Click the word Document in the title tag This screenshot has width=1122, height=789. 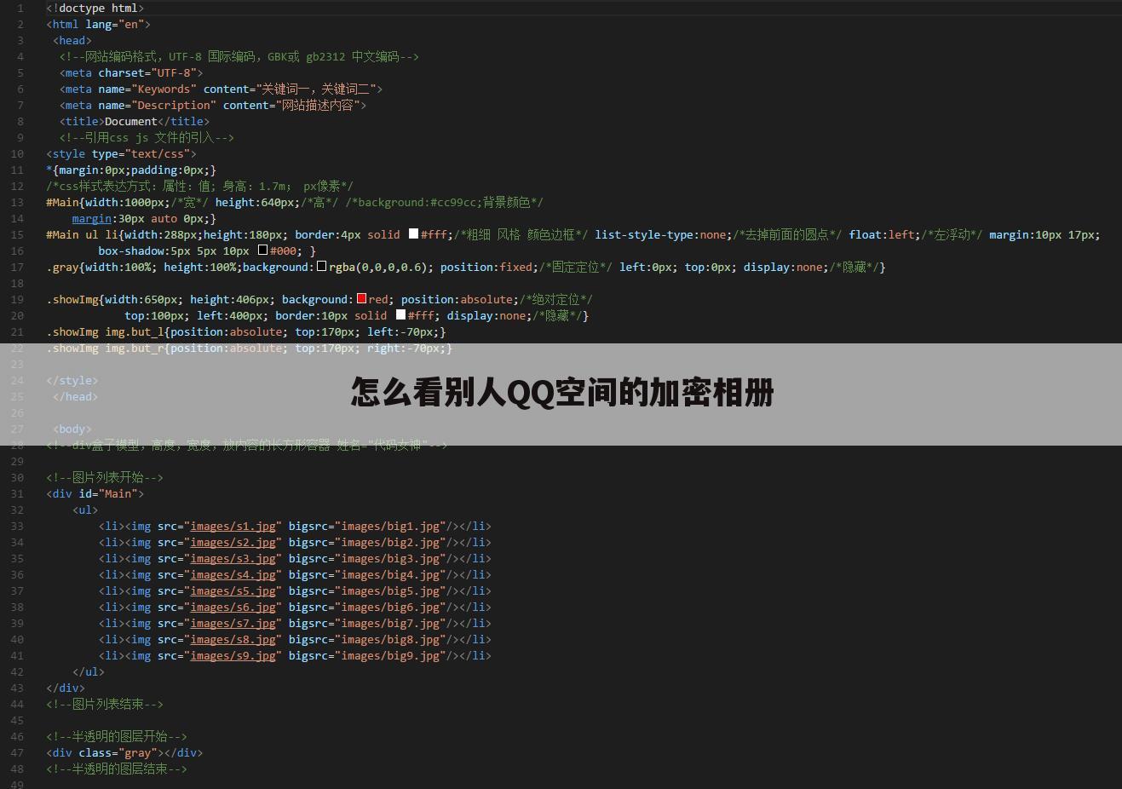tap(131, 121)
